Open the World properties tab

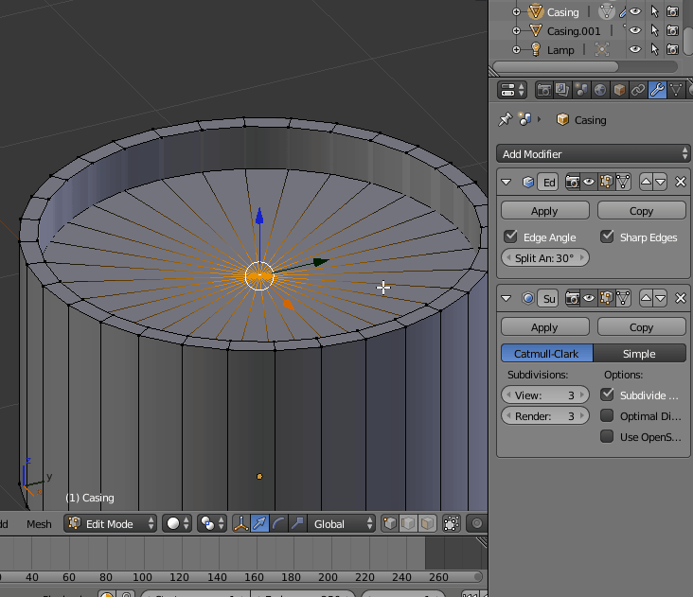coord(600,91)
